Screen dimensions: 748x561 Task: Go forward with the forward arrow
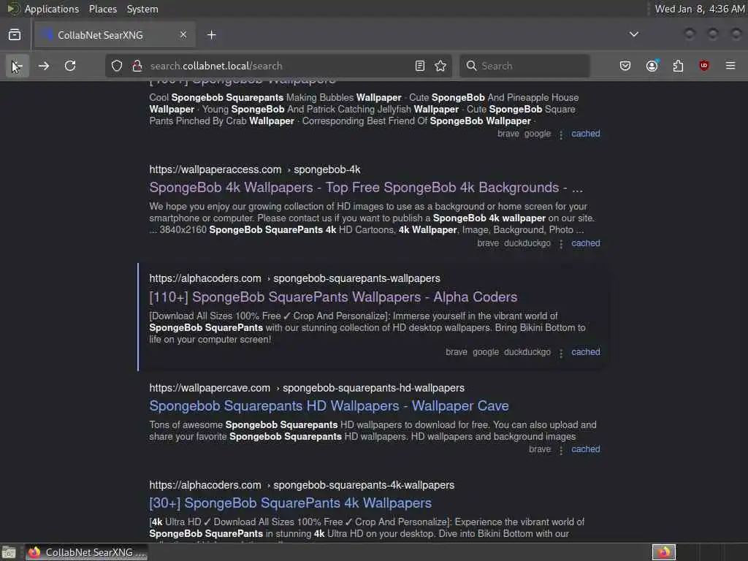[x=44, y=66]
